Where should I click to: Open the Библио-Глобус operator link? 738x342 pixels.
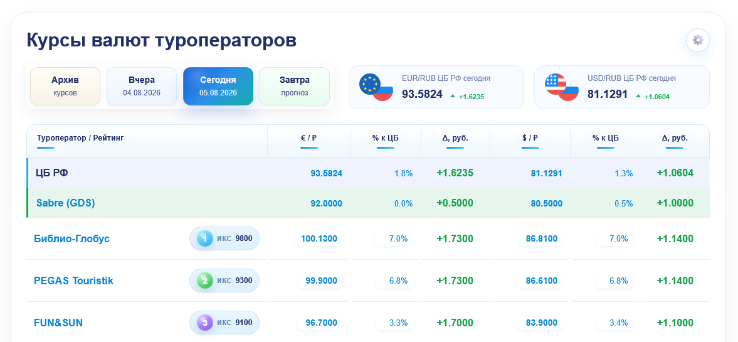point(71,238)
